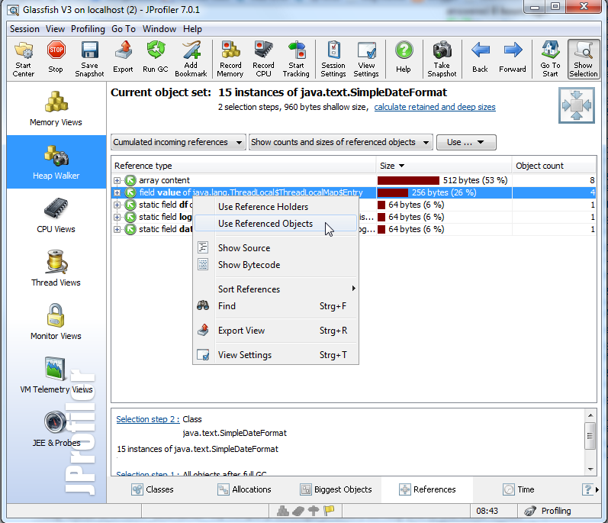
Task: Click the Reference type column header
Action: point(243,166)
